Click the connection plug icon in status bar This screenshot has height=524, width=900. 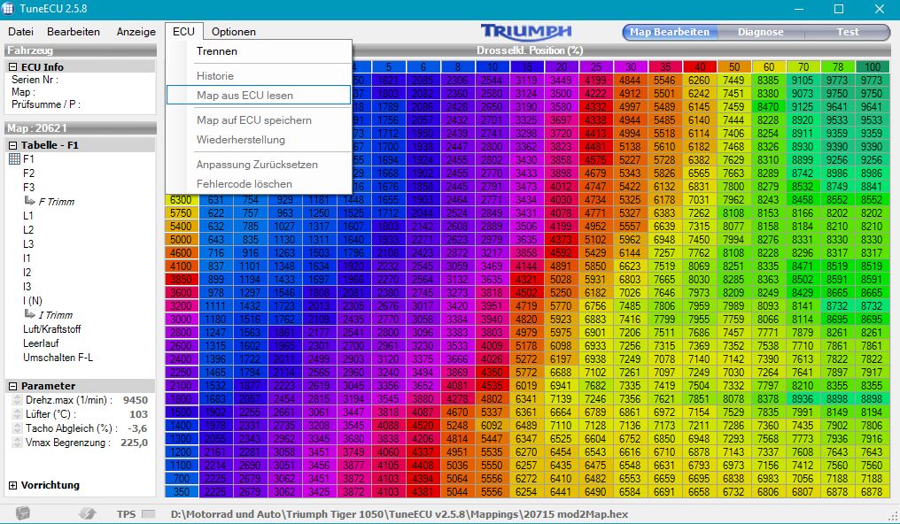[x=86, y=512]
